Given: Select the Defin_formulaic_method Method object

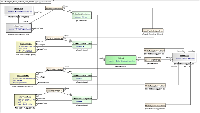Looking at the screenshot, I should [x=121, y=59].
